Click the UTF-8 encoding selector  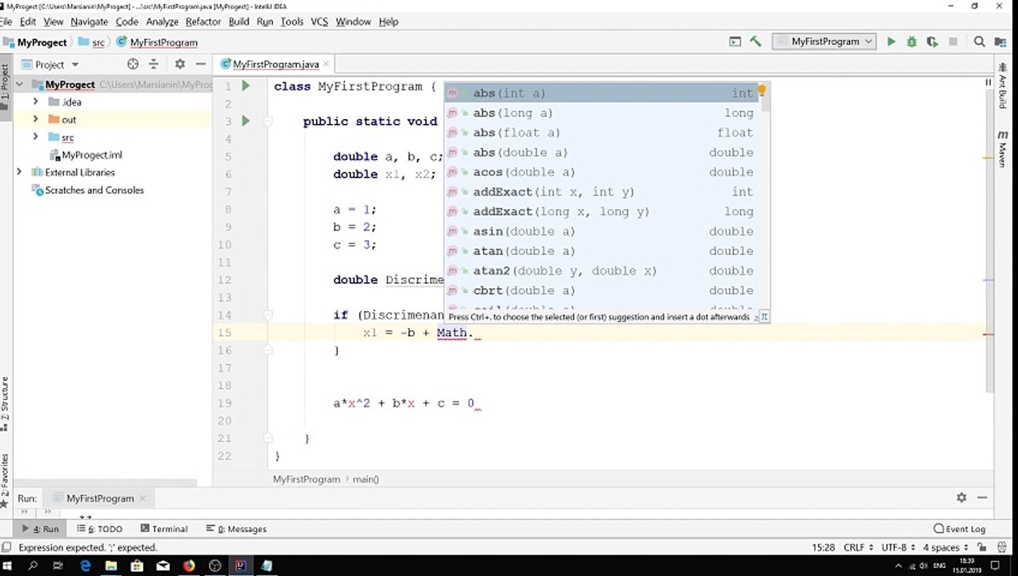(x=898, y=547)
